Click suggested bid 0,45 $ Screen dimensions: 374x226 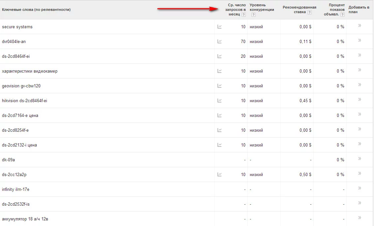[305, 101]
